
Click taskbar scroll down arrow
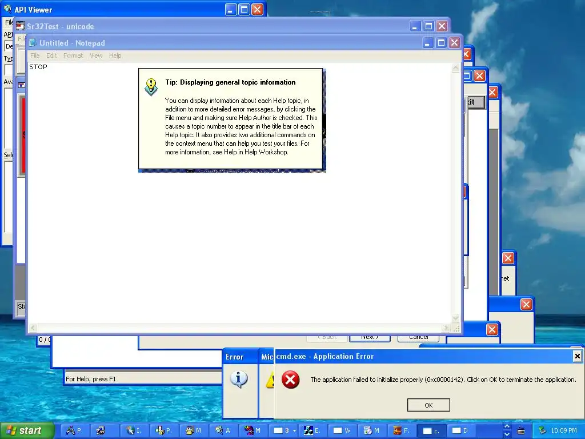click(x=507, y=434)
